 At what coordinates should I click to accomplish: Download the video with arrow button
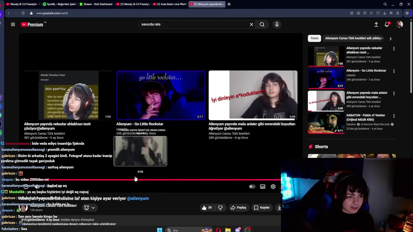(279, 208)
